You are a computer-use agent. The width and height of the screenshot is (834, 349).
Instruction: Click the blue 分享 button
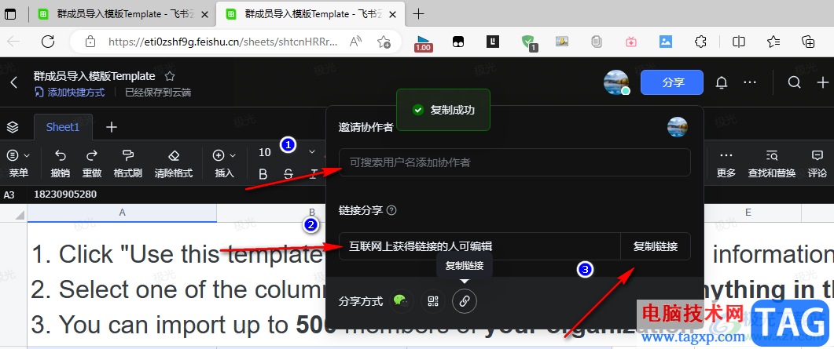(672, 82)
